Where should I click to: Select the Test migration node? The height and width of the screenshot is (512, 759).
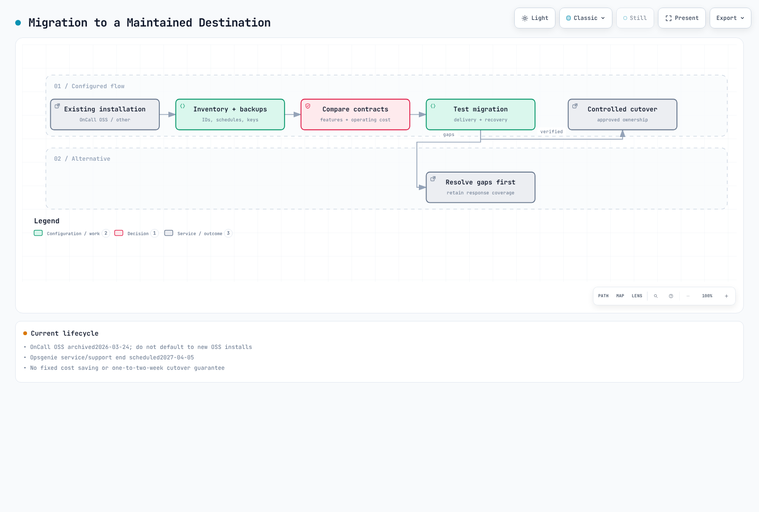pyautogui.click(x=481, y=114)
